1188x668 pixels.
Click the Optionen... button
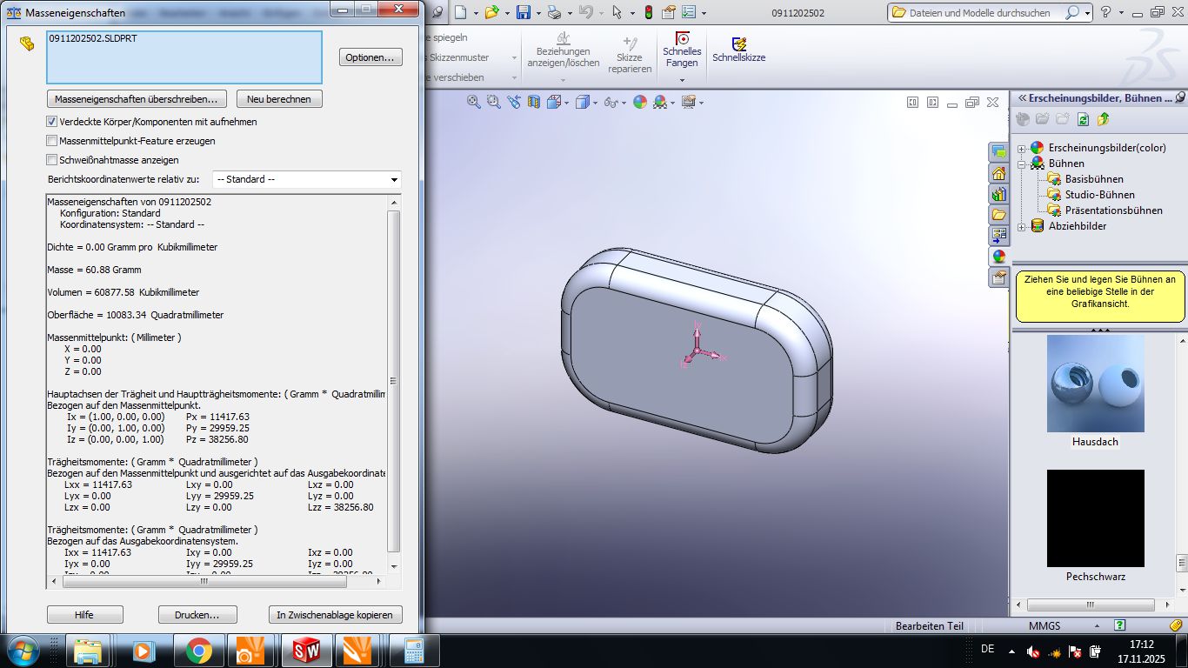click(370, 57)
